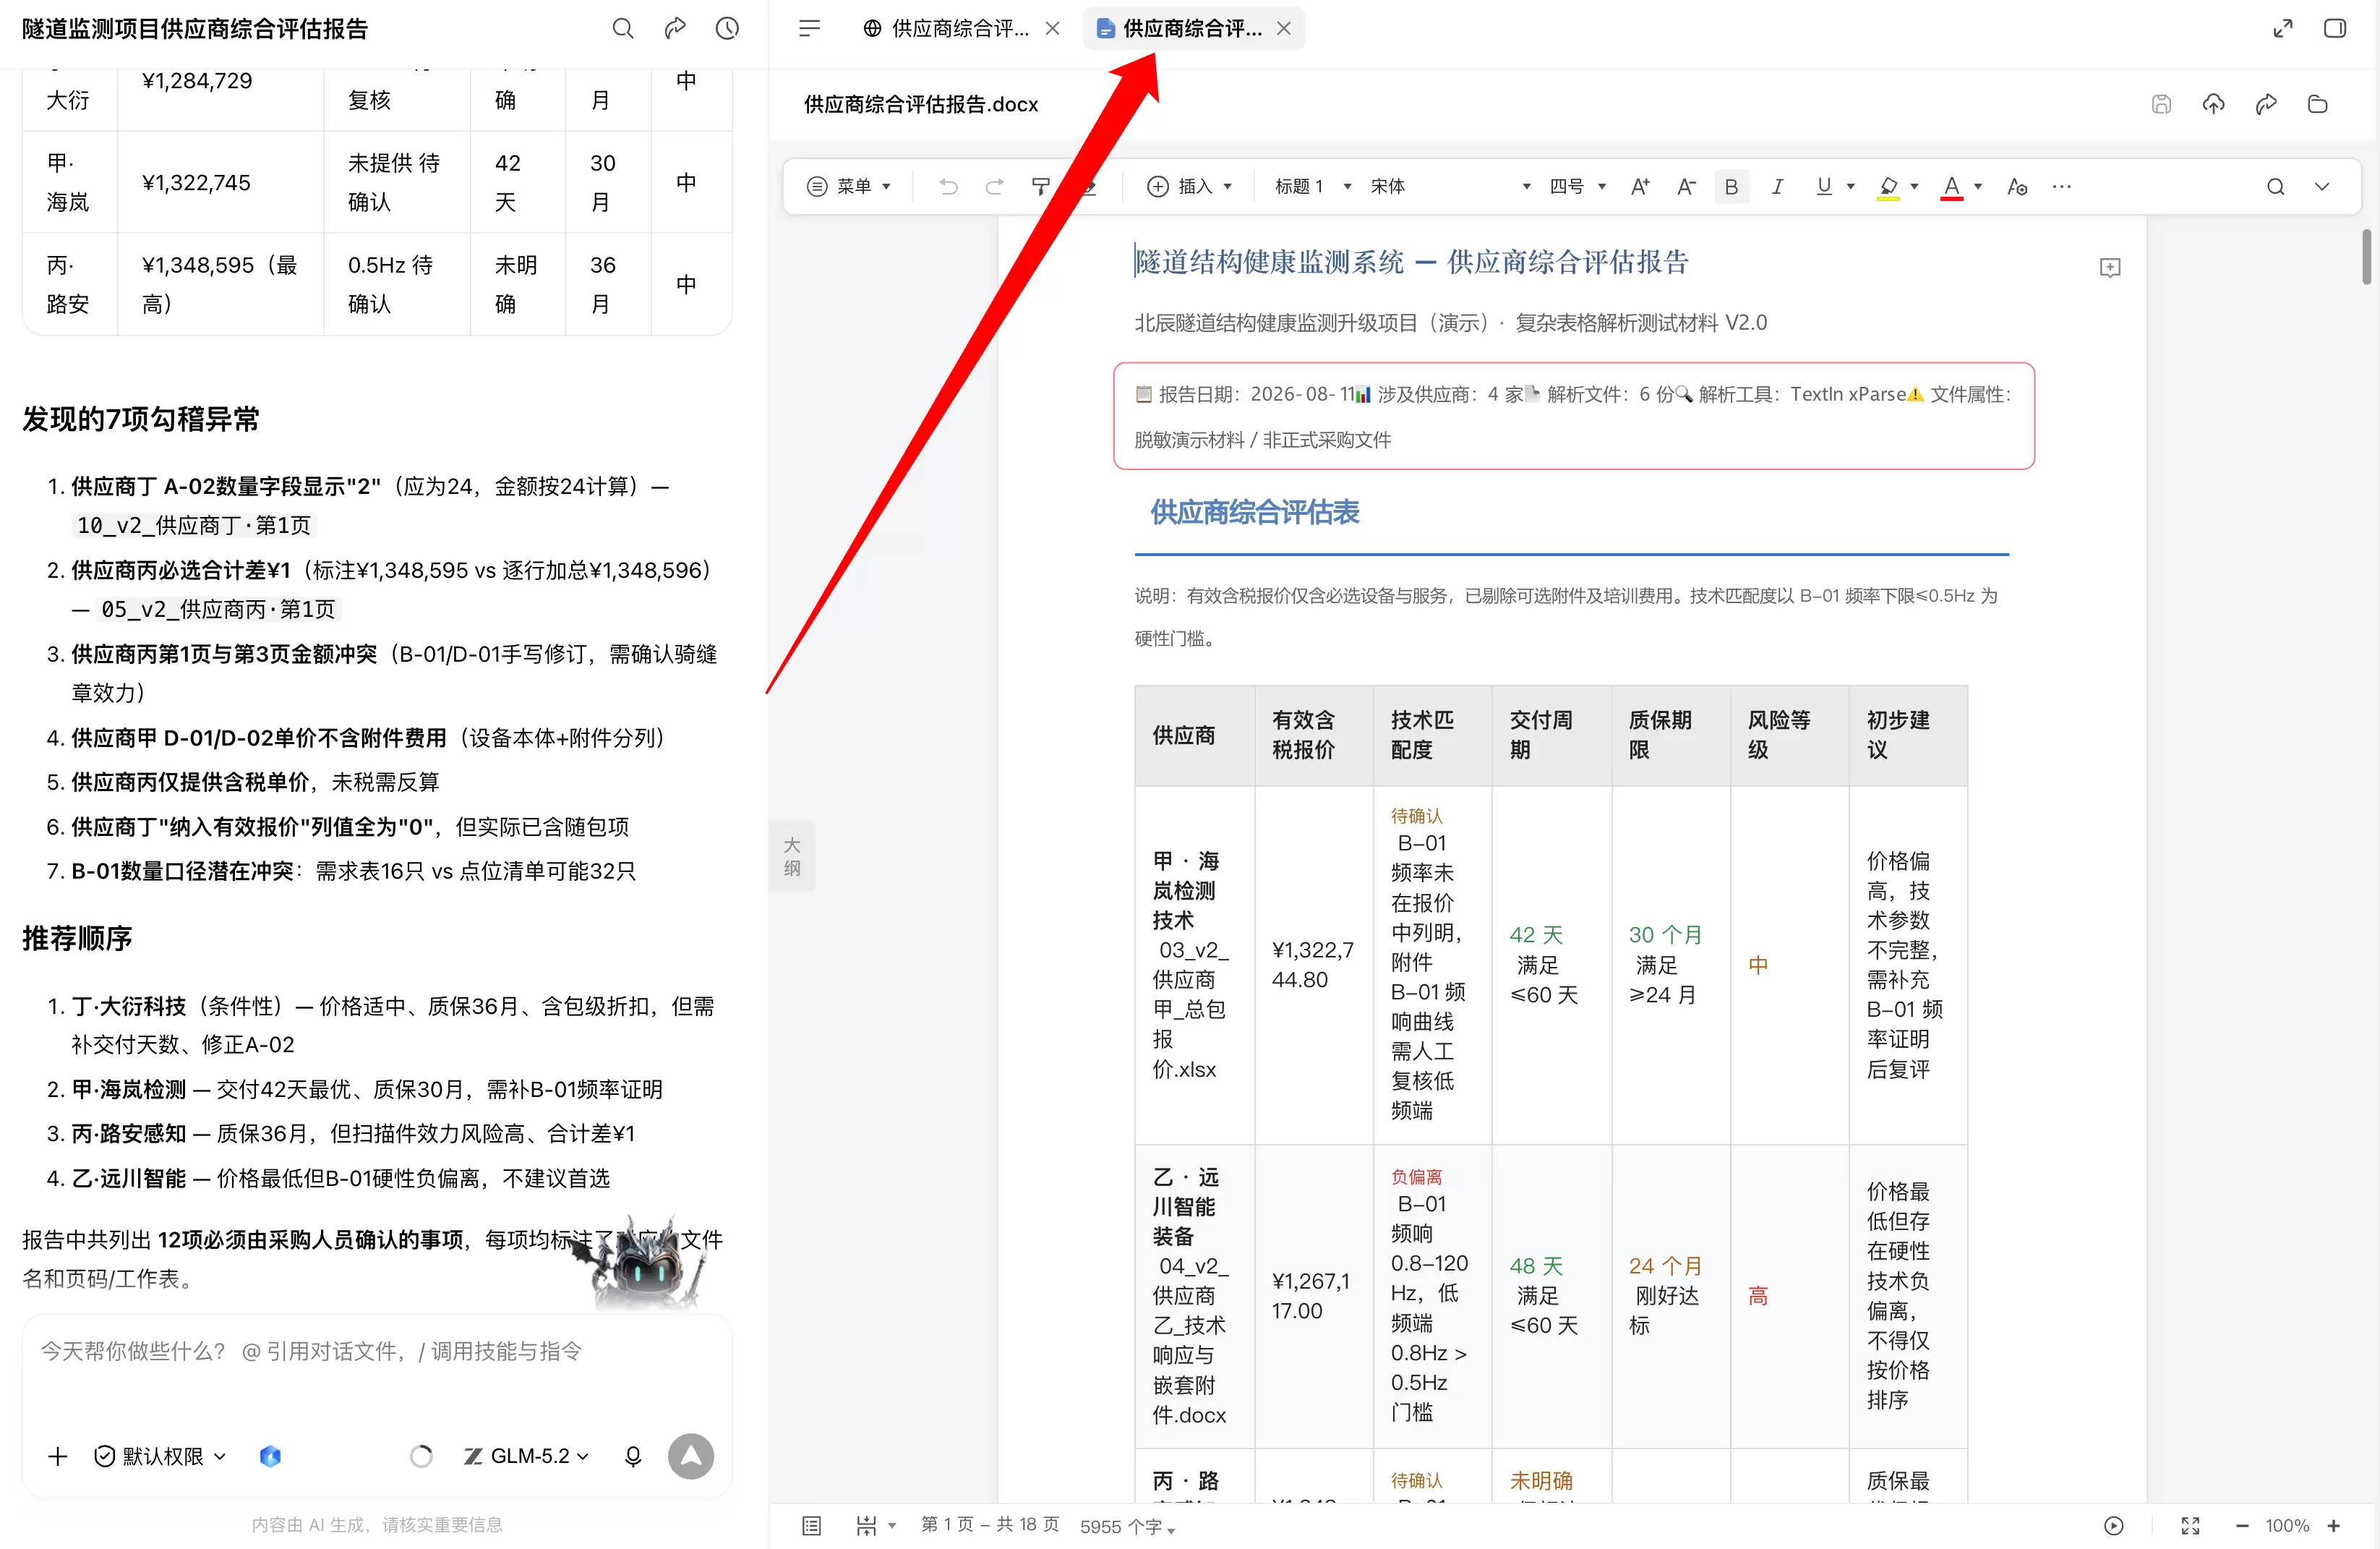2380x1549 pixels.
Task: Save the document with disk icon
Action: 2161,104
